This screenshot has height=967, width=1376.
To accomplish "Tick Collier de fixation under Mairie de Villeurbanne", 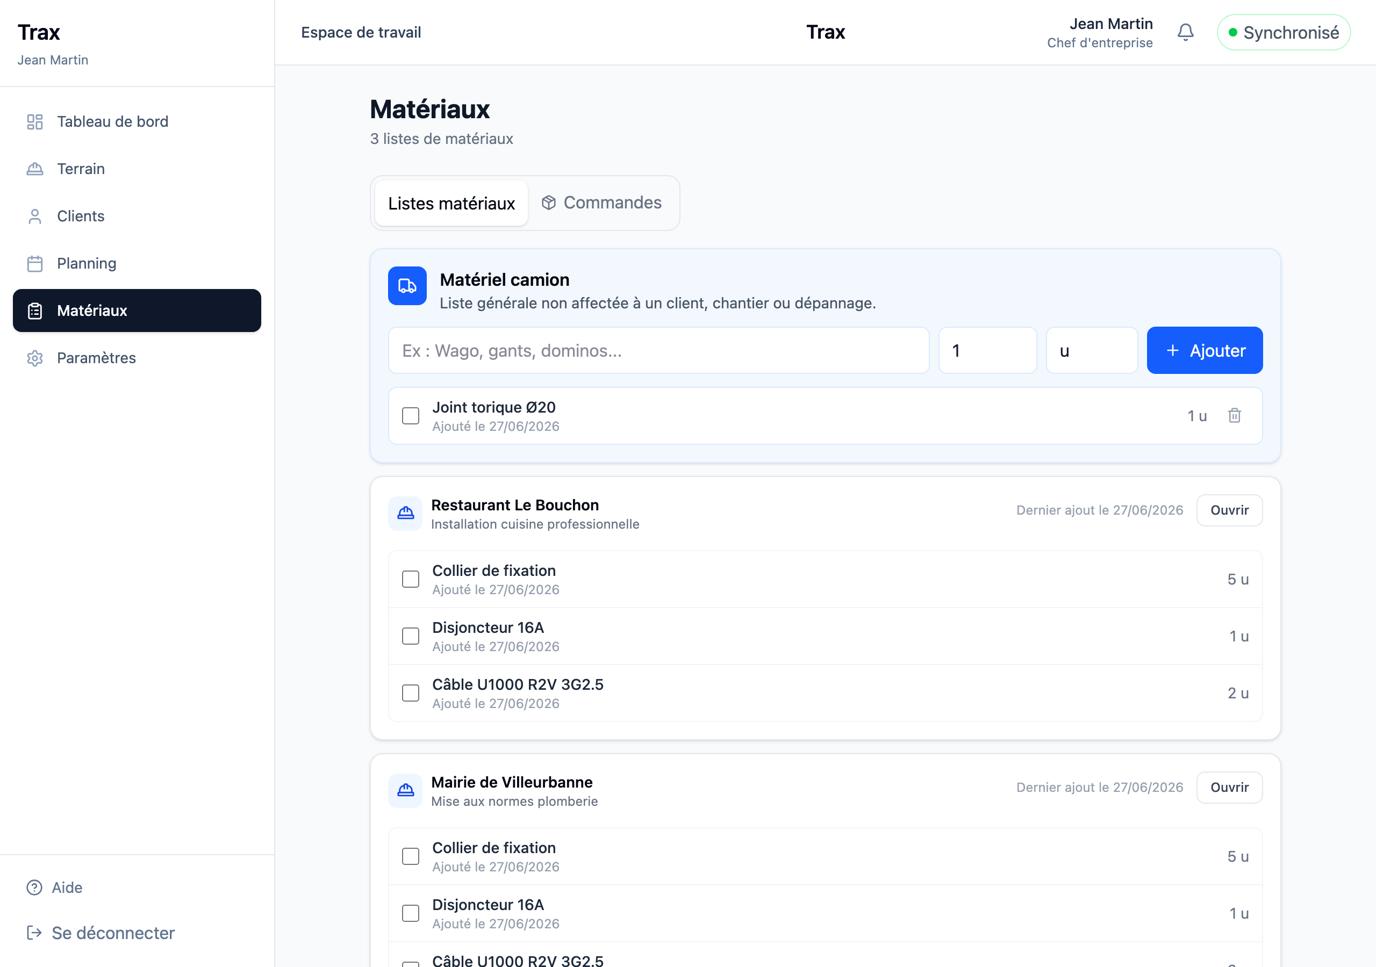I will coord(411,857).
